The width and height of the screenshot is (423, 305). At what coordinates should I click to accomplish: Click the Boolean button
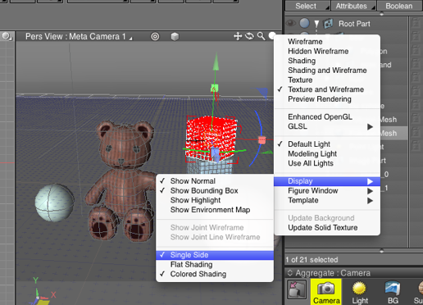(x=398, y=6)
